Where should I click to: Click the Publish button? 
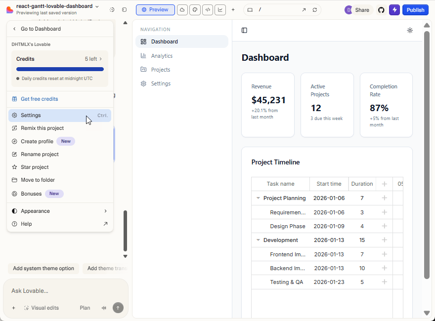(415, 10)
